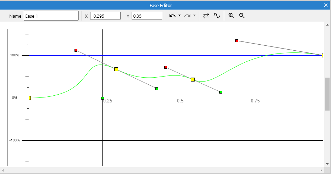Select the yellow keyframe point near 0.25
The height and width of the screenshot is (174, 331).
[x=116, y=69]
